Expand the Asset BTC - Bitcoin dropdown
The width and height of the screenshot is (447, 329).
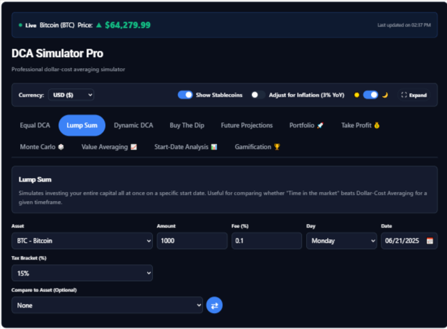[x=82, y=241]
